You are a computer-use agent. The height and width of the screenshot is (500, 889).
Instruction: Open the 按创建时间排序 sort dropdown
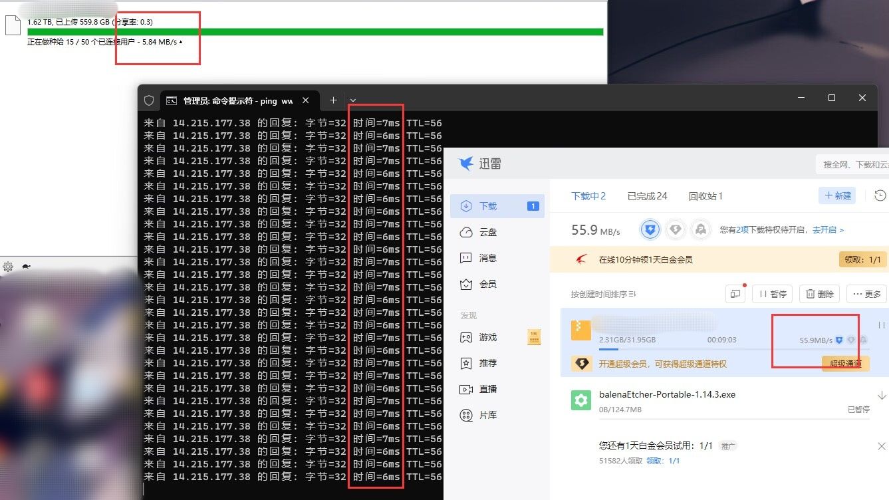click(603, 294)
